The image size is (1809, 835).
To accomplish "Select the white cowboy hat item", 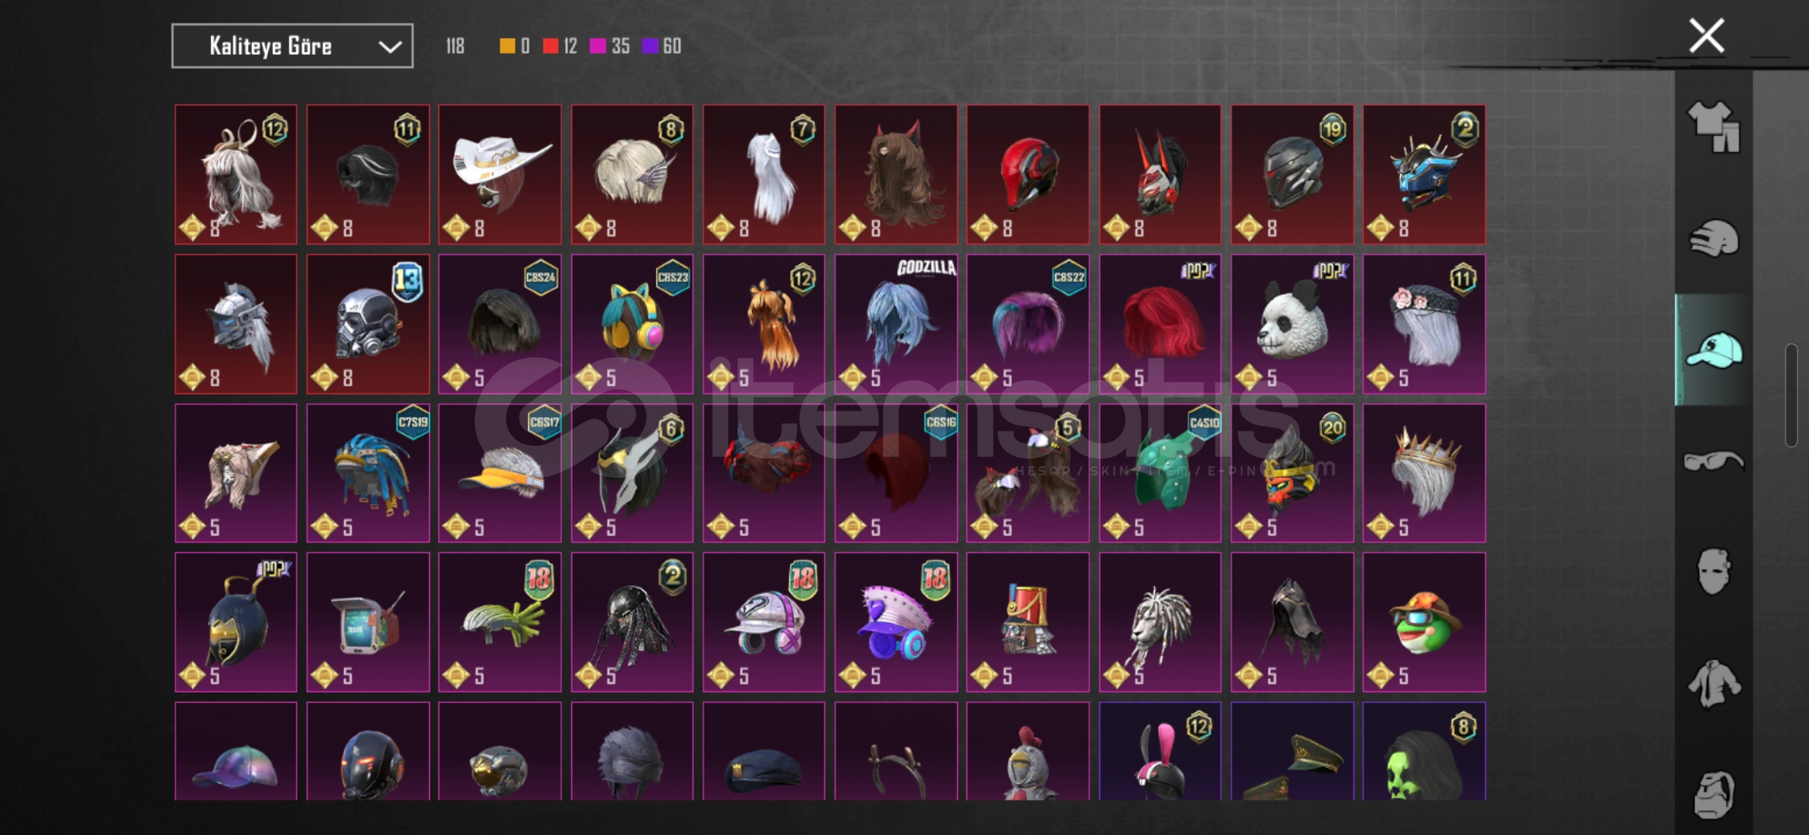I will tap(500, 175).
